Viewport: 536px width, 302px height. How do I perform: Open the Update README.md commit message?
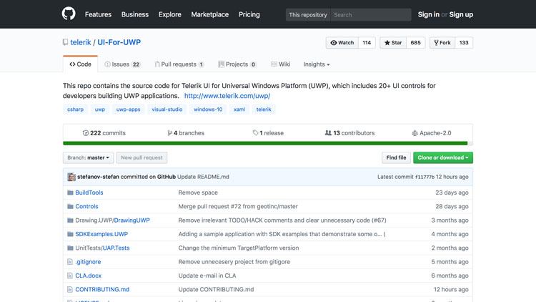pos(203,177)
